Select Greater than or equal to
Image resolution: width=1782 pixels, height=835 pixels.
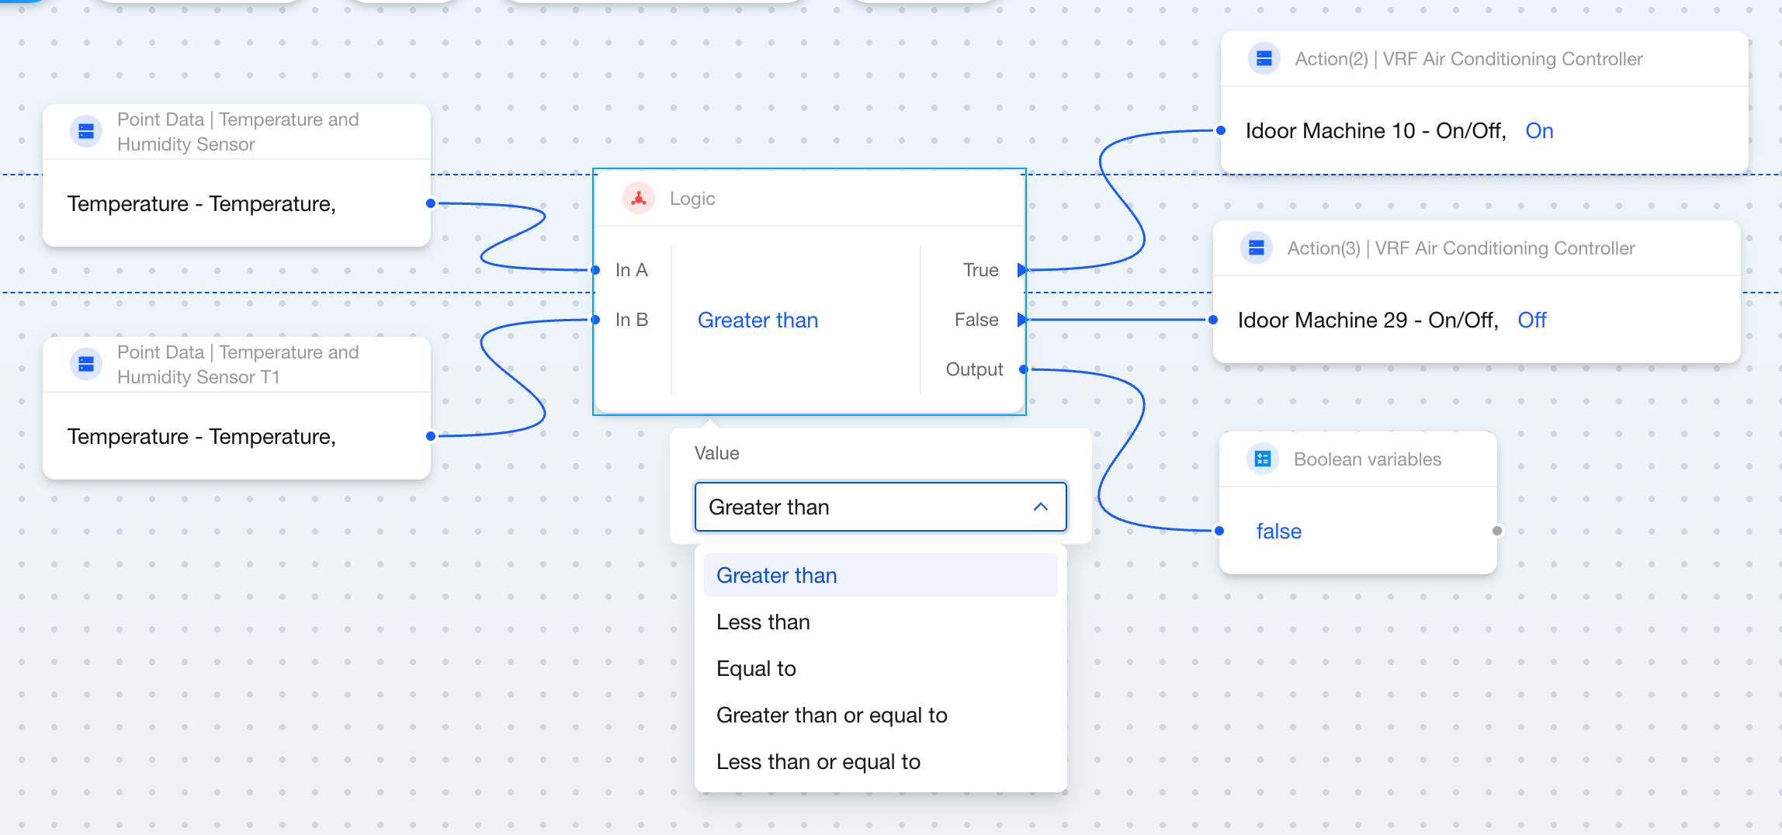coord(831,715)
